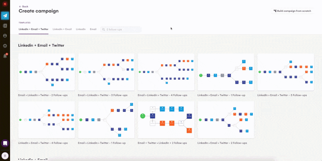Screen dimensions: 322x161
Task: Click the red app logo icon
Action: pyautogui.click(x=5, y=4)
